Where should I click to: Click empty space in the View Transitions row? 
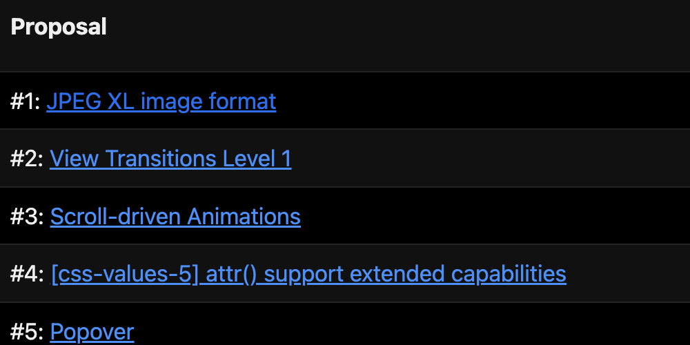point(483,159)
